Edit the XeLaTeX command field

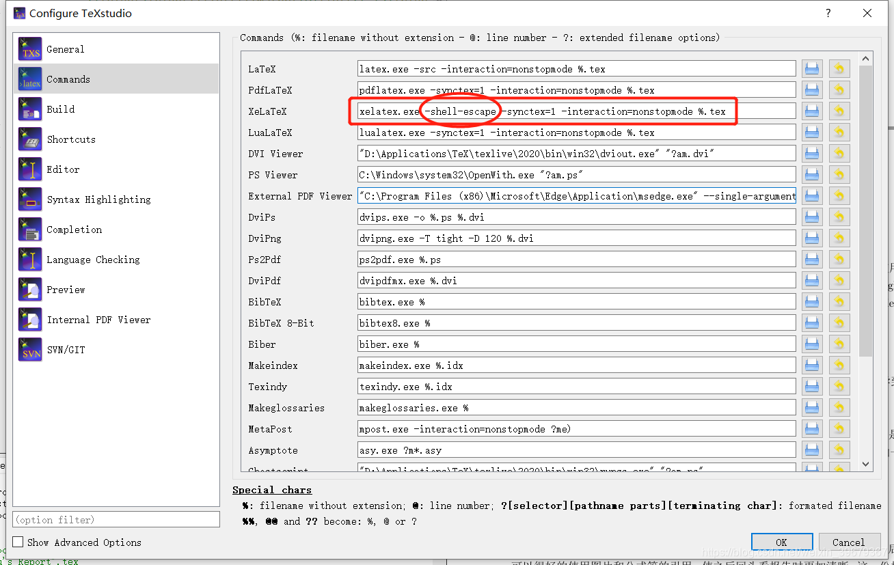coord(576,111)
